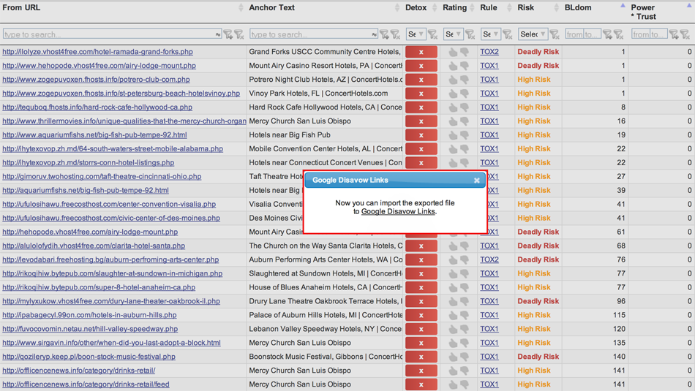This screenshot has height=391, width=695.
Task: Open the Risk Select dropdown
Action: (x=533, y=34)
